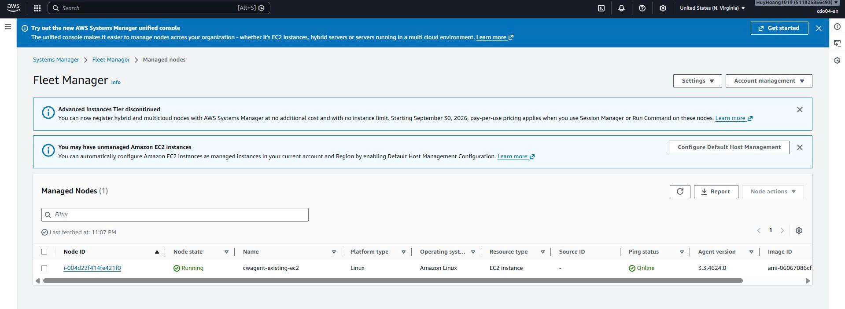Select all managed nodes checkbox
Viewport: 845px width, 309px height.
44,252
